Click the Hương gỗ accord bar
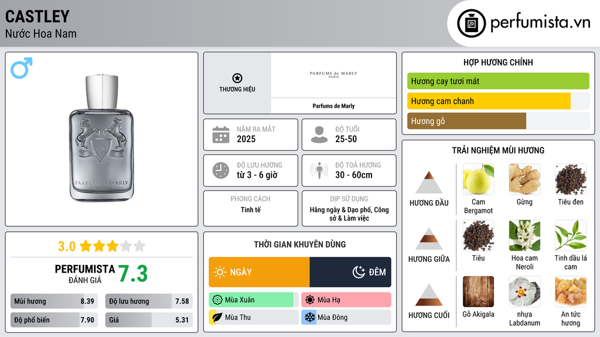This screenshot has width=600, height=337. click(x=466, y=121)
